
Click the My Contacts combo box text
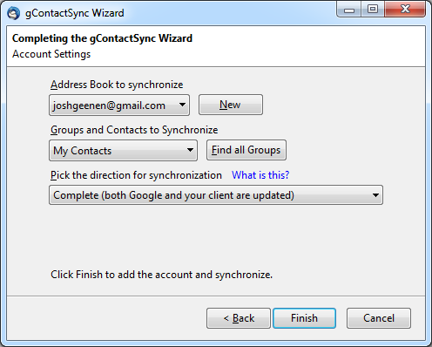point(83,151)
